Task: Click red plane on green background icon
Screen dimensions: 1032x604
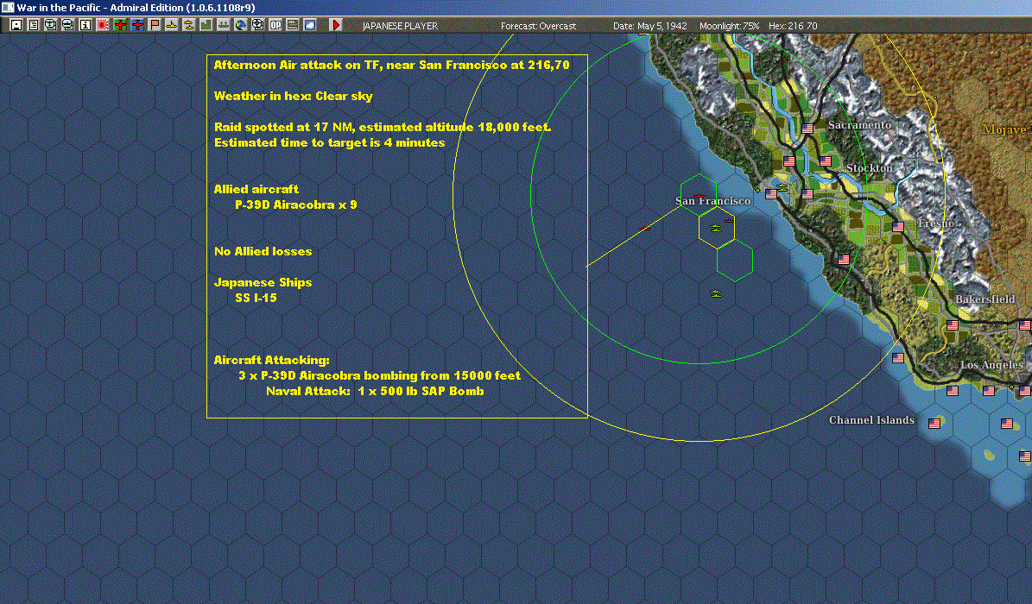Action: pos(120,25)
